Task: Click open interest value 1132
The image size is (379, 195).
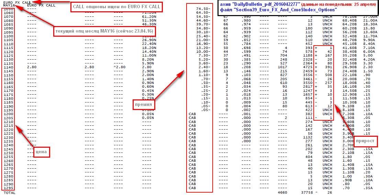Action: coord(308,137)
